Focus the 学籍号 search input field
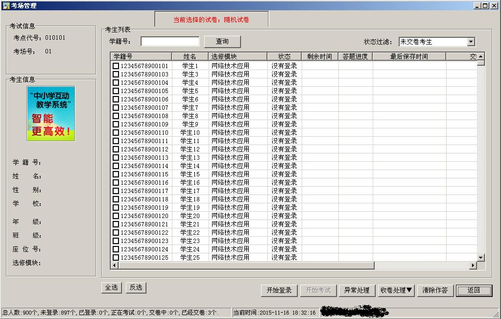 click(x=170, y=42)
